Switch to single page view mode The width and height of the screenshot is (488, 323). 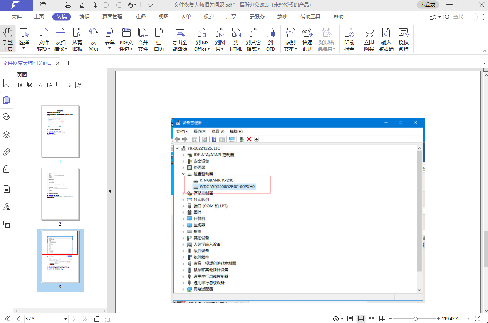point(350,319)
